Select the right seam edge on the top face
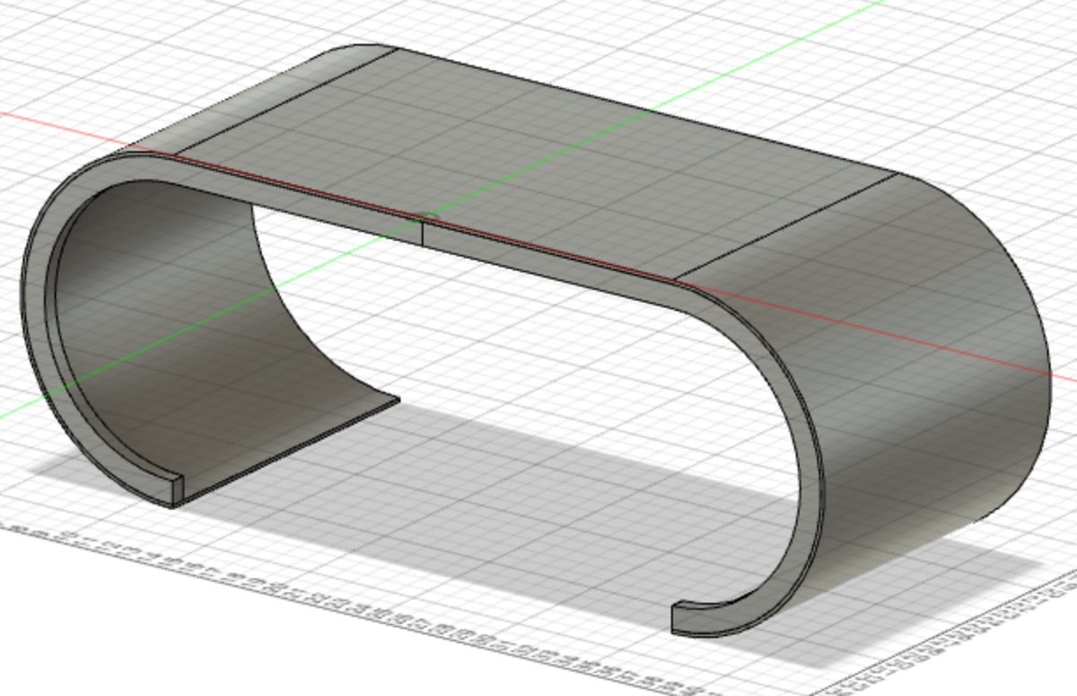Screen dimensions: 1077x696 tap(786, 227)
